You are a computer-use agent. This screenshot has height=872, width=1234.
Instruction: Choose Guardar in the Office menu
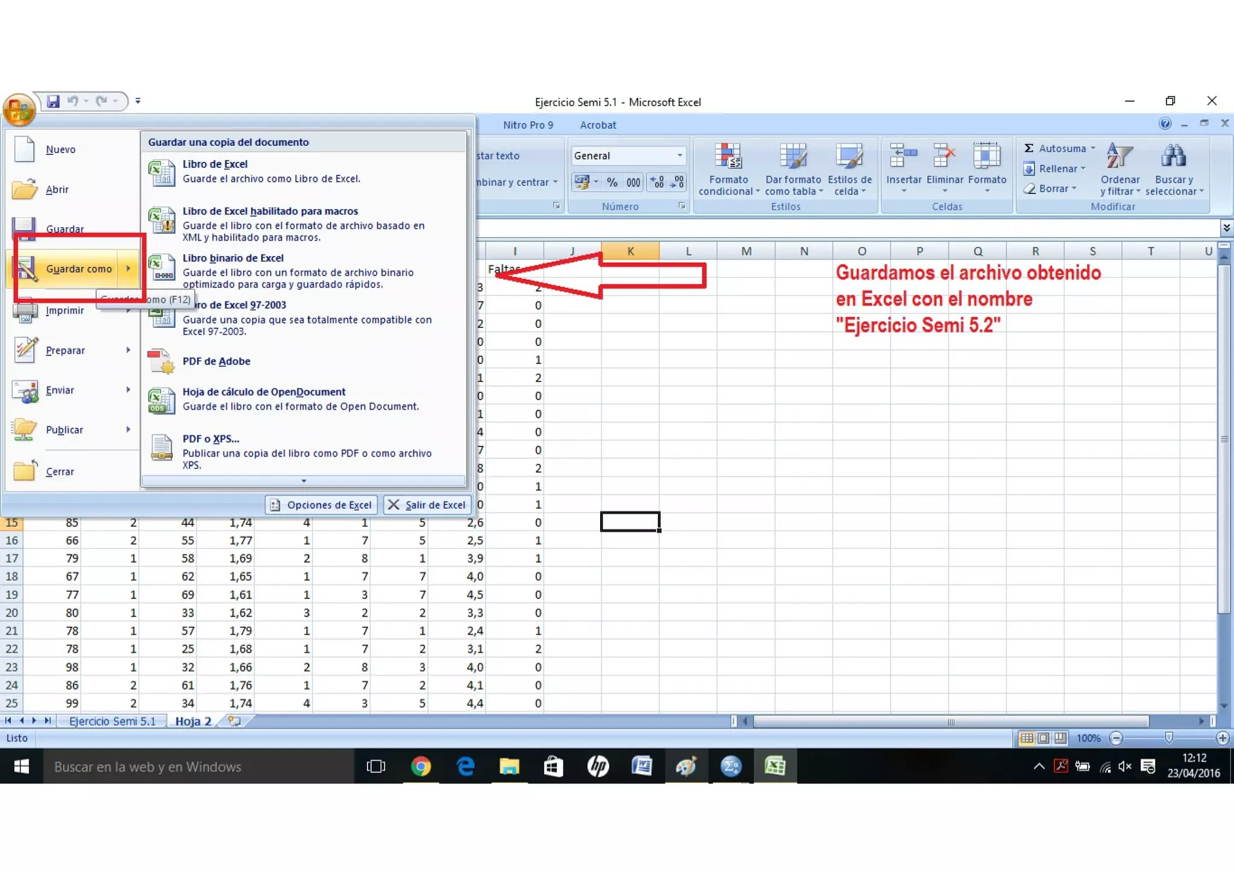(x=72, y=228)
